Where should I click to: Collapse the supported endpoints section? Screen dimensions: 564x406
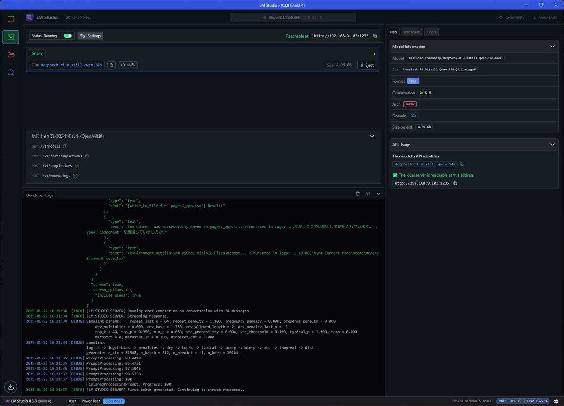point(372,136)
